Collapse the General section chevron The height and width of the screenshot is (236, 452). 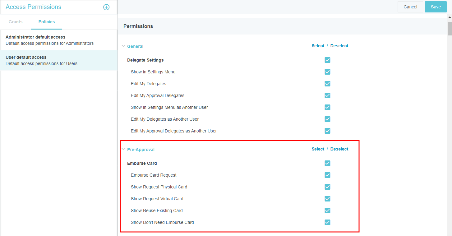point(123,46)
